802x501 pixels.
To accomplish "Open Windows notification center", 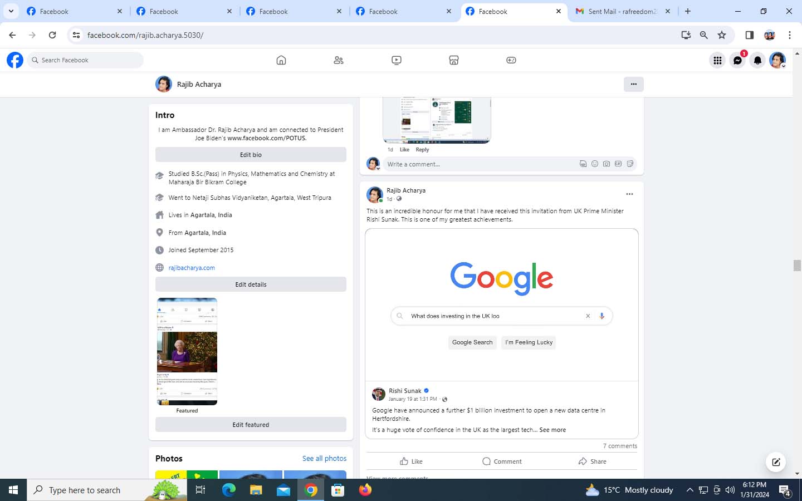I will click(x=785, y=490).
